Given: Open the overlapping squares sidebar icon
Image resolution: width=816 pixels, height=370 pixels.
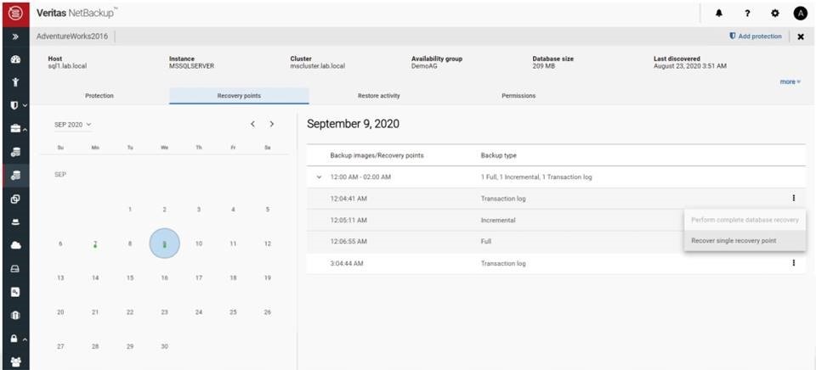Looking at the screenshot, I should [15, 199].
